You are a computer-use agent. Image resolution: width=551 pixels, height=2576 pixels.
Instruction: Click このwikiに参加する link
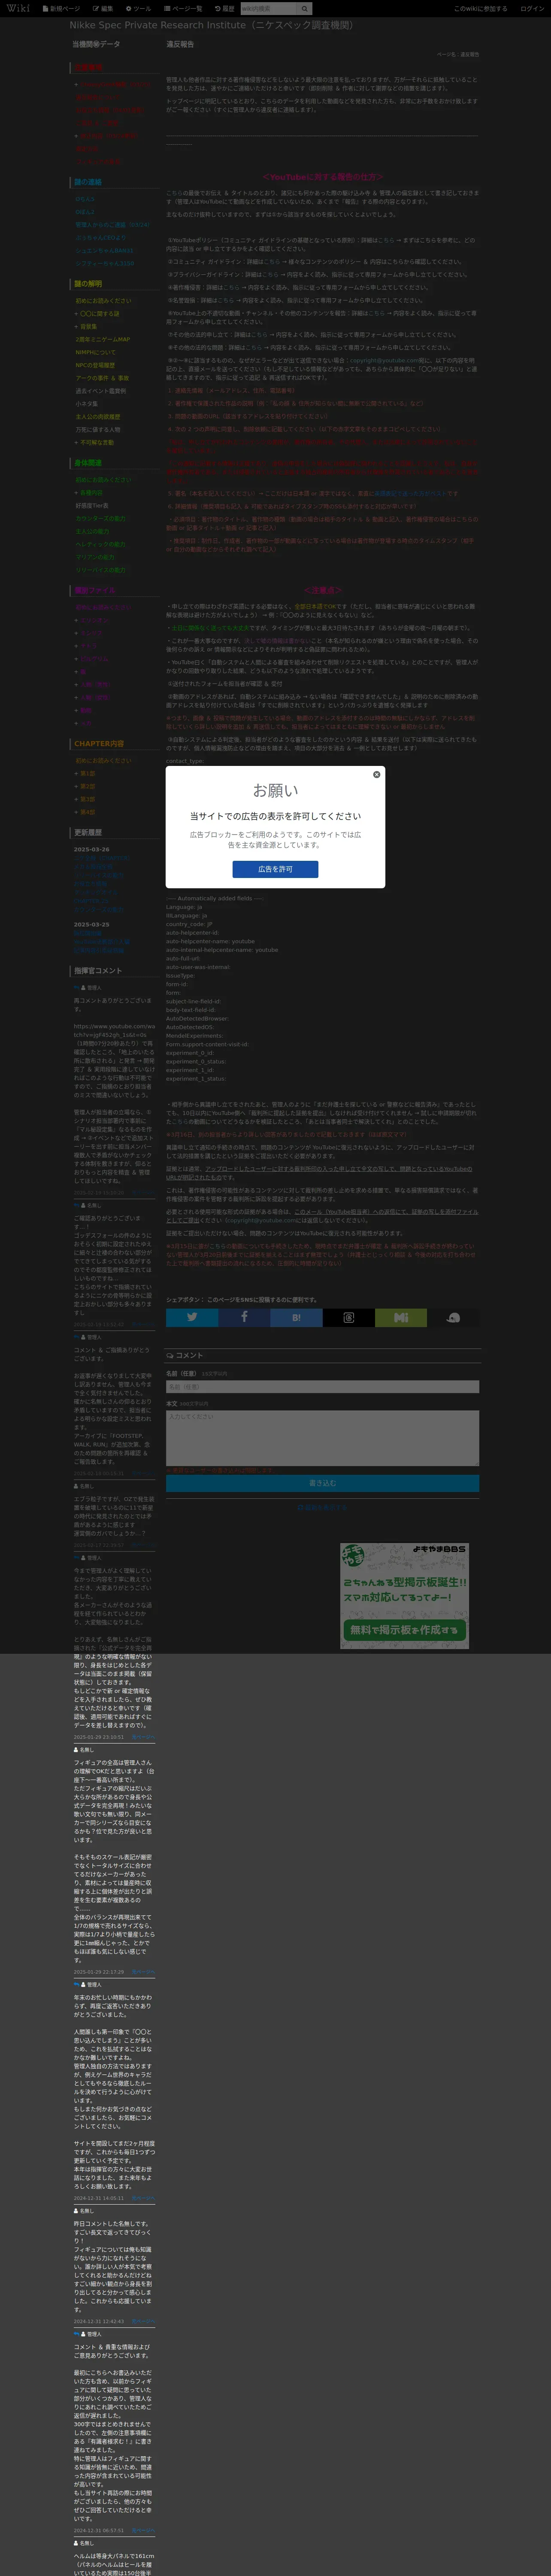[x=480, y=8]
